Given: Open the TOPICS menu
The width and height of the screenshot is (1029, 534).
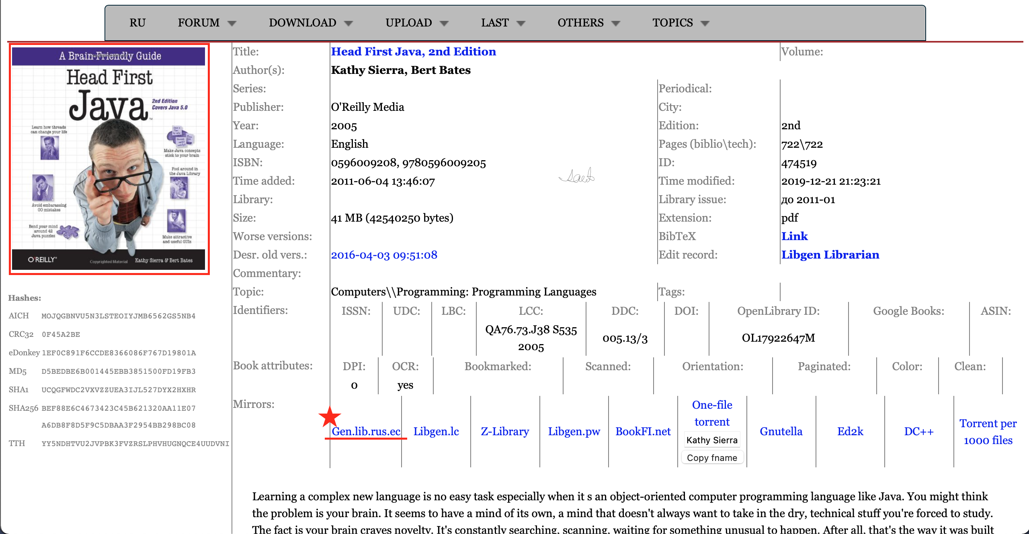Looking at the screenshot, I should (680, 23).
